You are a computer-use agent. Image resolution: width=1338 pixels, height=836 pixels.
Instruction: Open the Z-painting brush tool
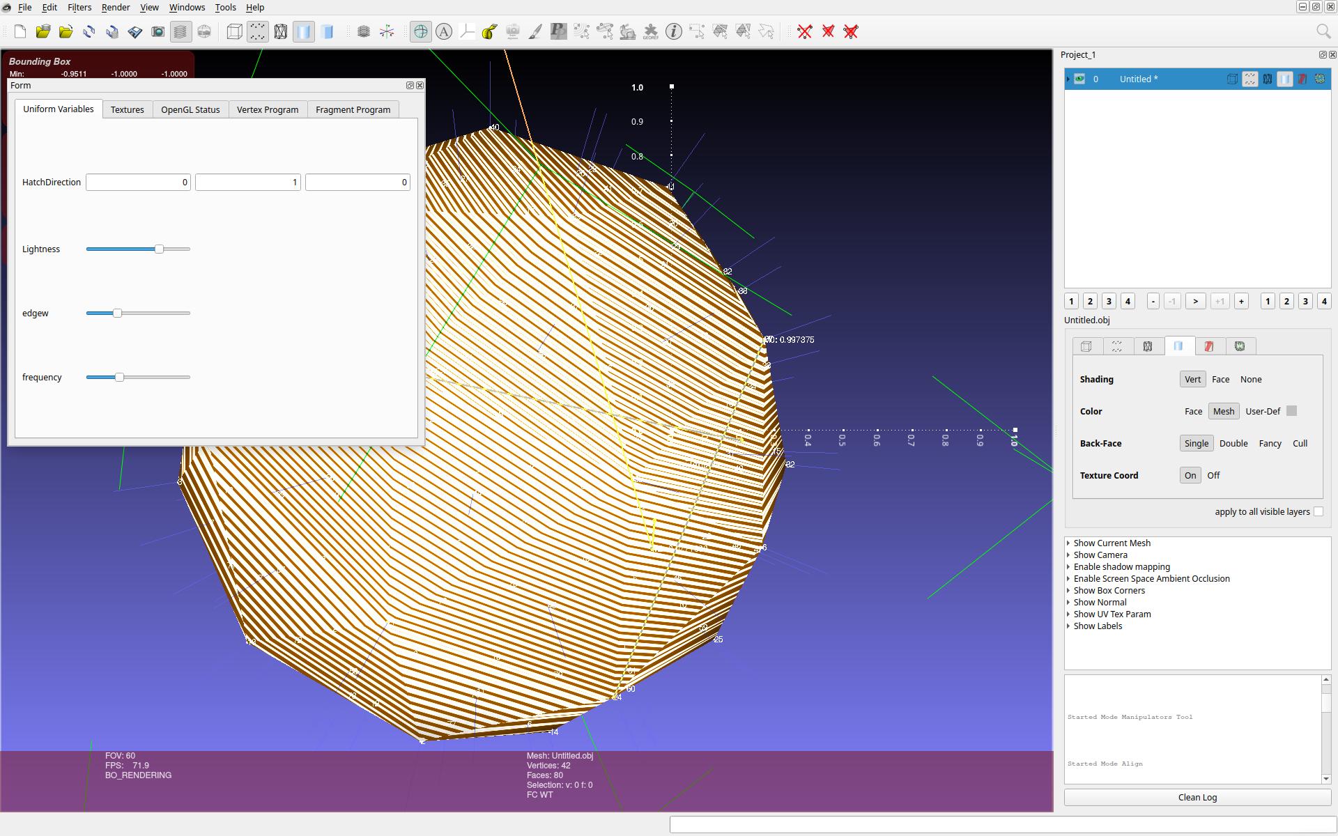[x=535, y=31]
